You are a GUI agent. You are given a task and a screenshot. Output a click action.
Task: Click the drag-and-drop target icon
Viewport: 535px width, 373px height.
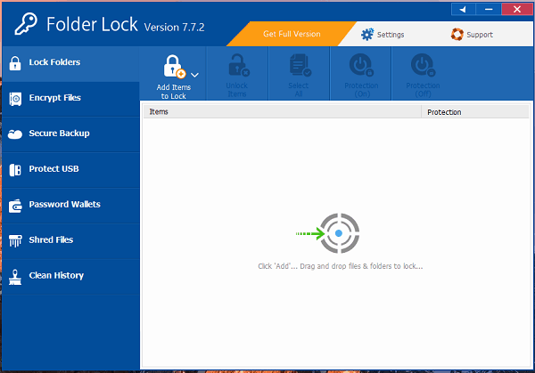tap(328, 233)
